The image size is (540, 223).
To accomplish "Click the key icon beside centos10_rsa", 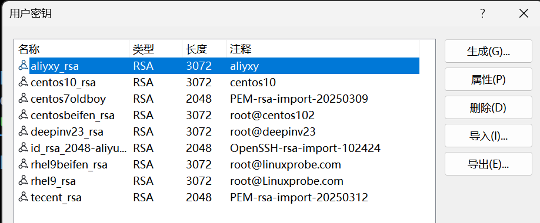I will pos(23,82).
